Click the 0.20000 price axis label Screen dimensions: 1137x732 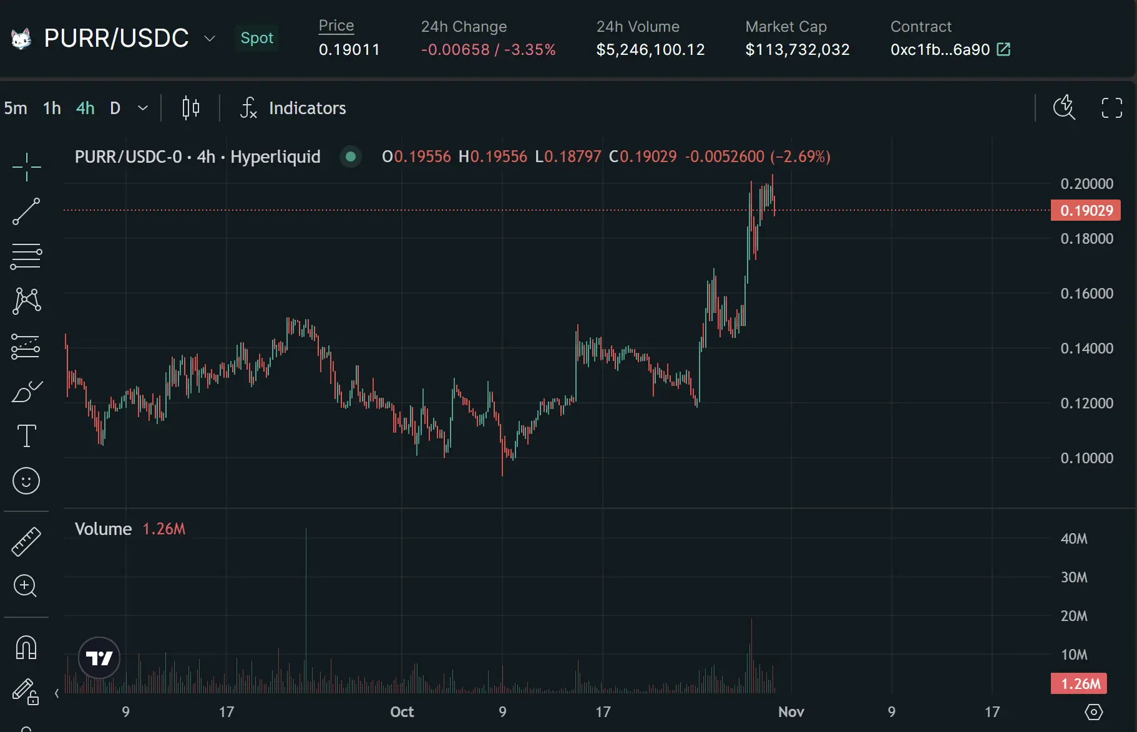(x=1086, y=184)
